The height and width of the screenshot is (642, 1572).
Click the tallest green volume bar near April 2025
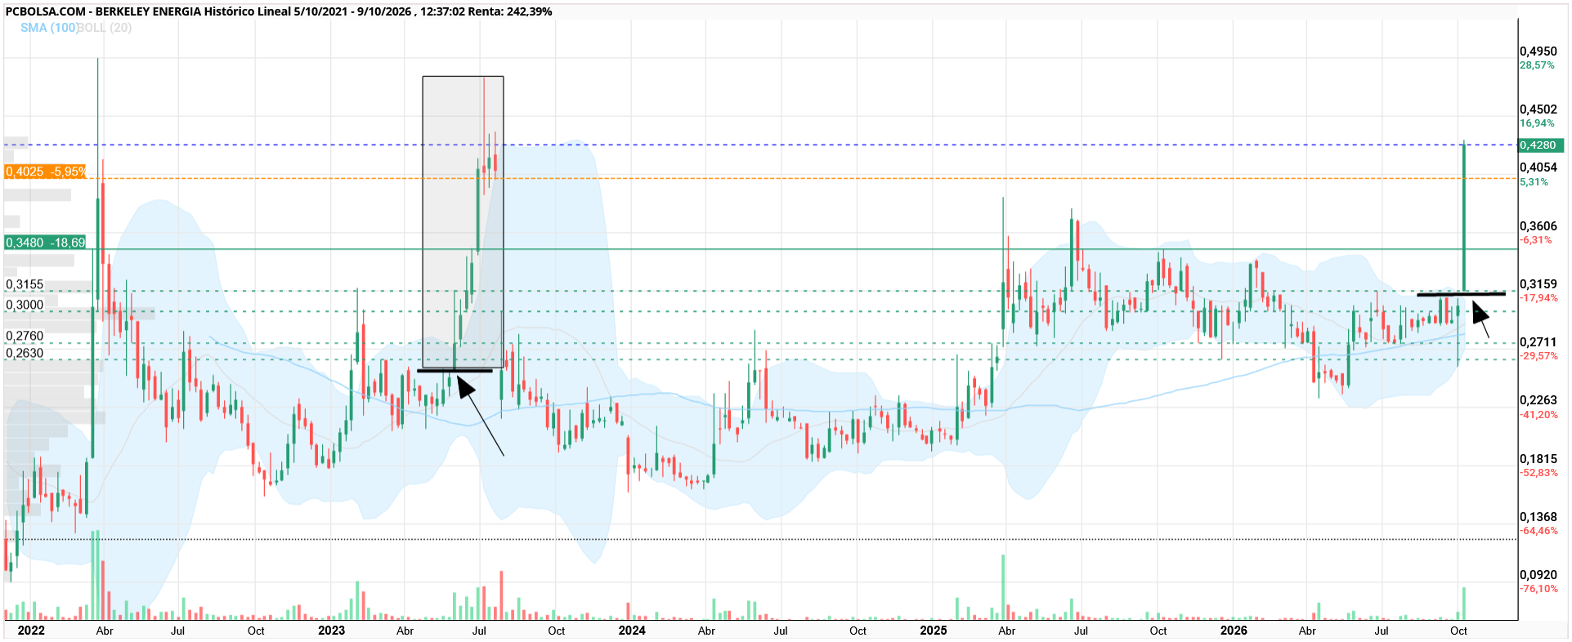click(1002, 587)
